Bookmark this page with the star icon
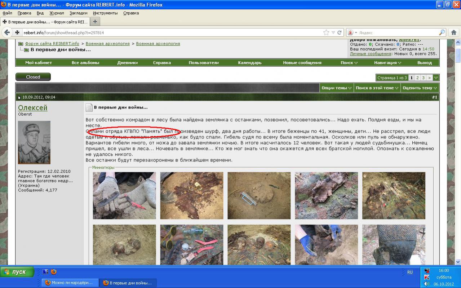The image size is (461, 288). click(326, 32)
